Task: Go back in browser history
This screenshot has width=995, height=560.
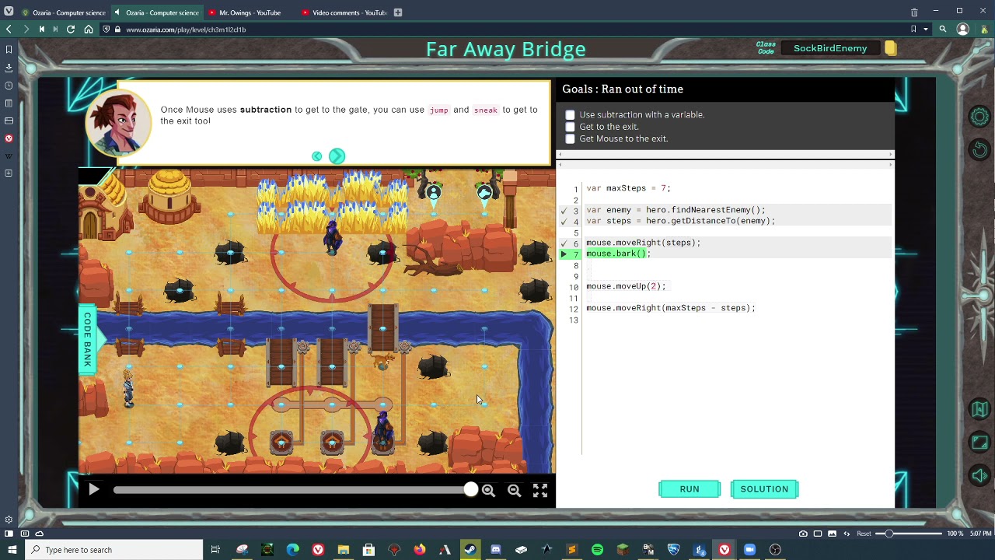Action: [x=9, y=30]
